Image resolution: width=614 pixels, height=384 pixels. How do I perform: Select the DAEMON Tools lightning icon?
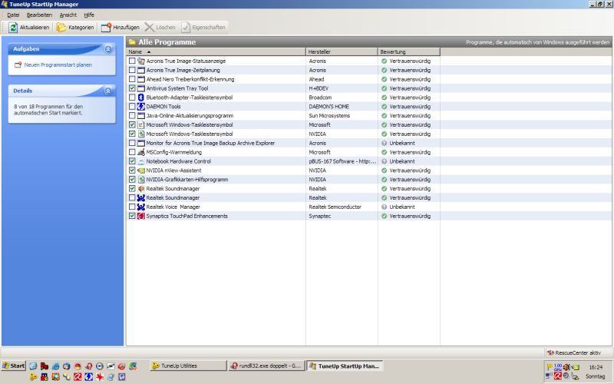(x=141, y=107)
